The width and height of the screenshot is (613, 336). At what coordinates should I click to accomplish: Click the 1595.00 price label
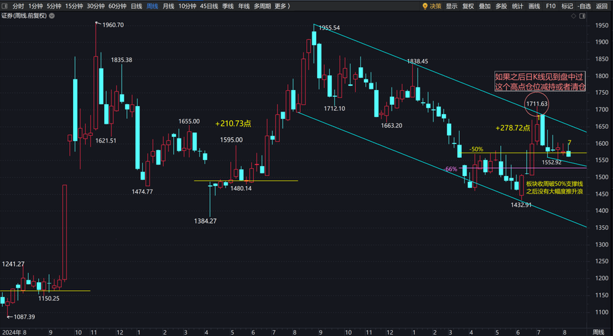[231, 140]
